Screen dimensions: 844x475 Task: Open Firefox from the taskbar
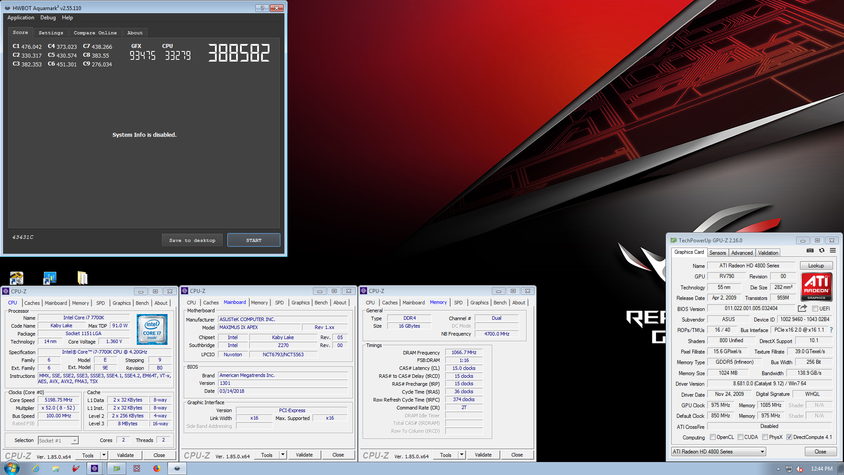tap(156, 468)
